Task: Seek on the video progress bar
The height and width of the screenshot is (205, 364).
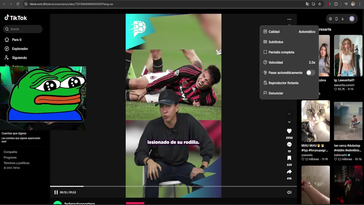Action: (x=173, y=186)
